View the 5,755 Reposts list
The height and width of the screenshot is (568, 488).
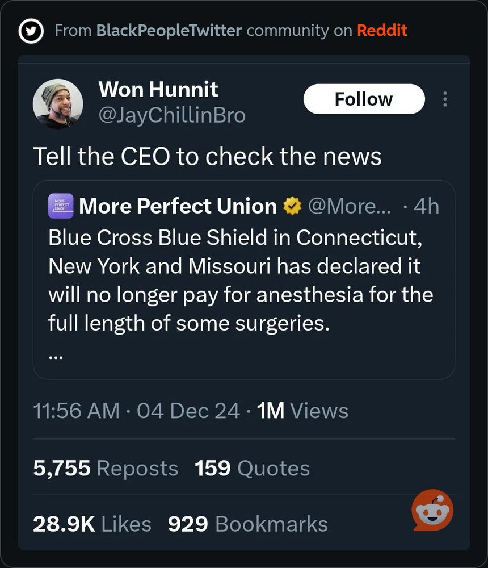point(106,469)
